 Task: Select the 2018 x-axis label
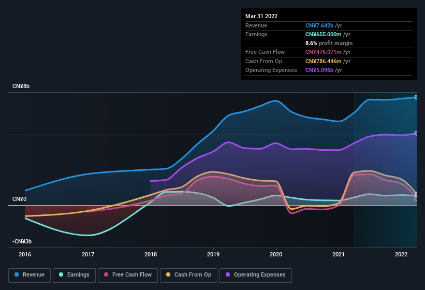(151, 254)
